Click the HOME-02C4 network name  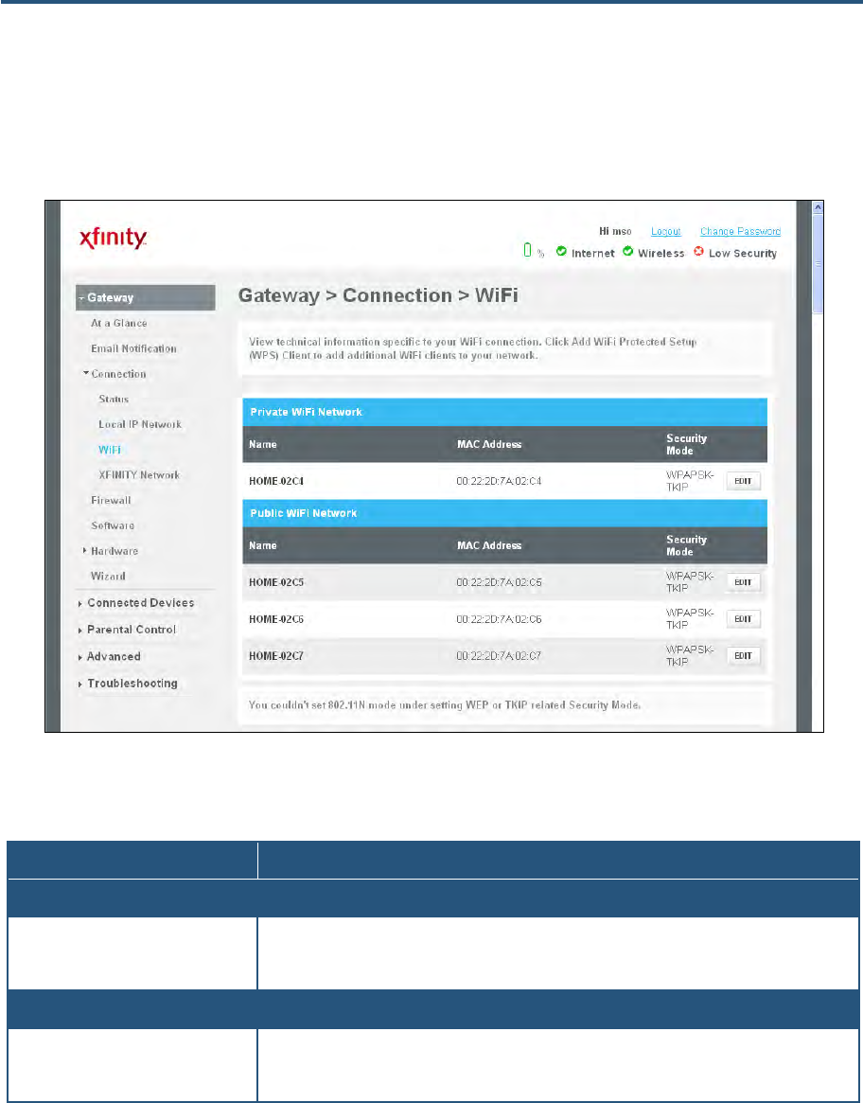(x=276, y=482)
